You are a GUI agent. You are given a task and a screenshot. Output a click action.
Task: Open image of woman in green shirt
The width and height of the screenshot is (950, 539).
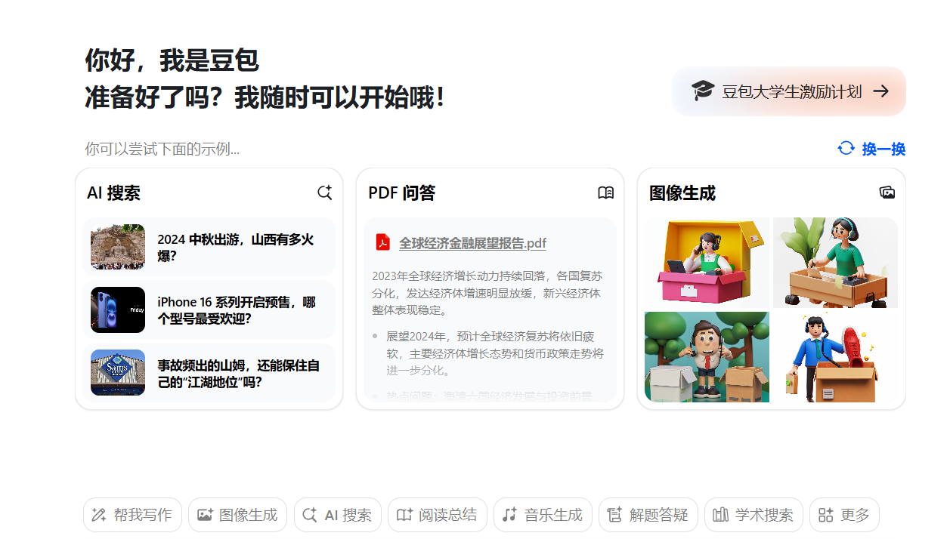click(x=835, y=263)
